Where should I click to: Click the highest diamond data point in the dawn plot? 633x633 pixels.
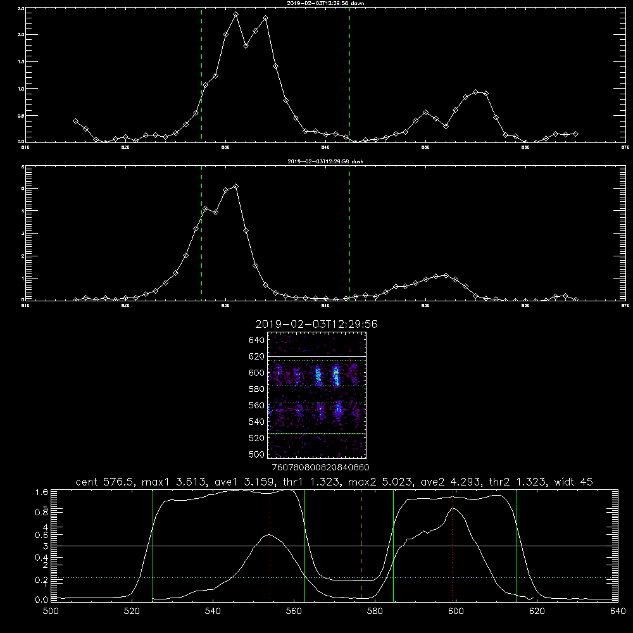pos(235,14)
